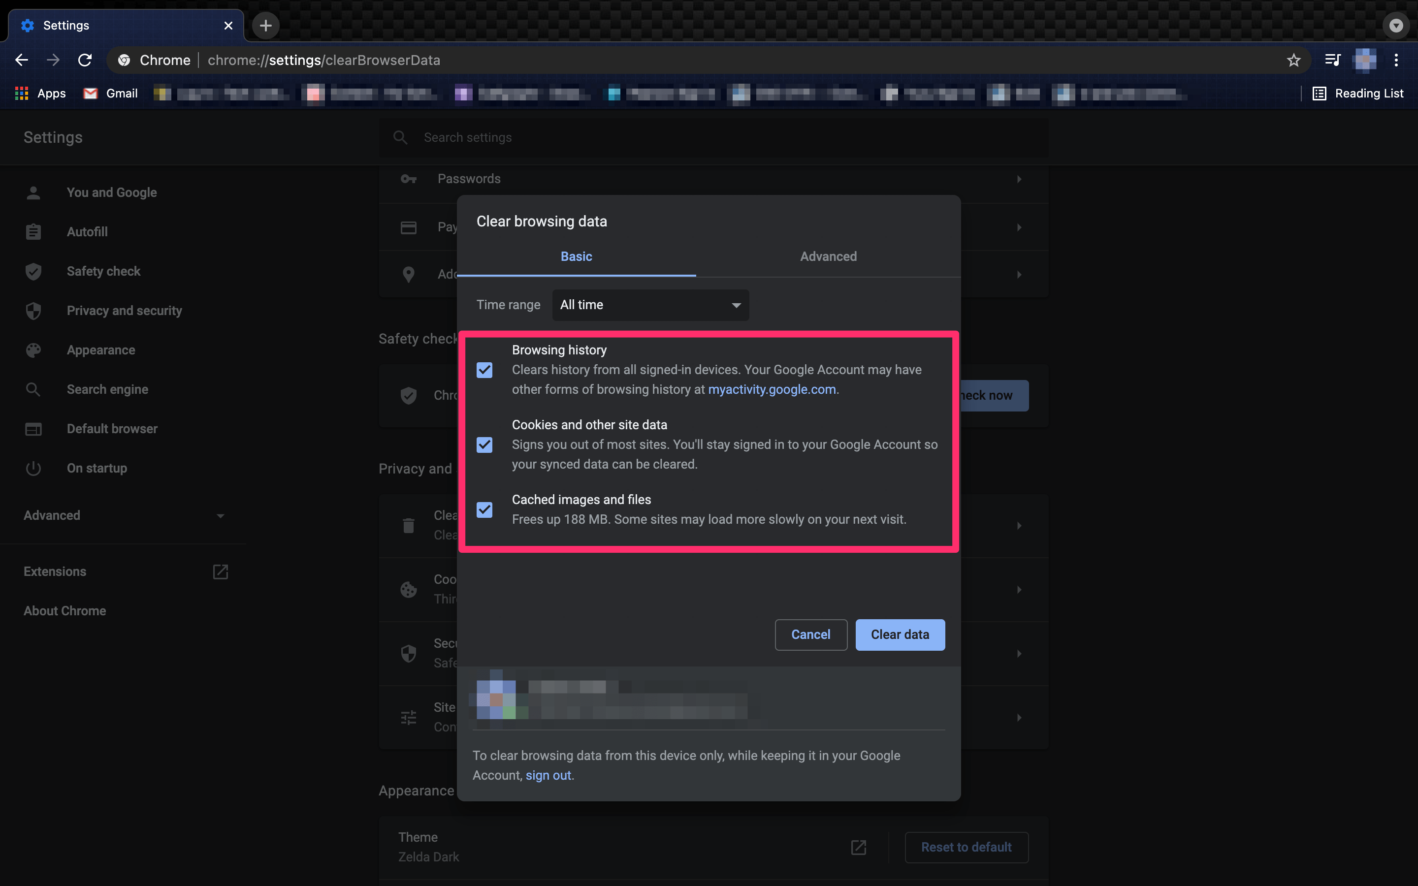Uncheck Cookies and other site data
Viewport: 1418px width, 886px height.
484,445
